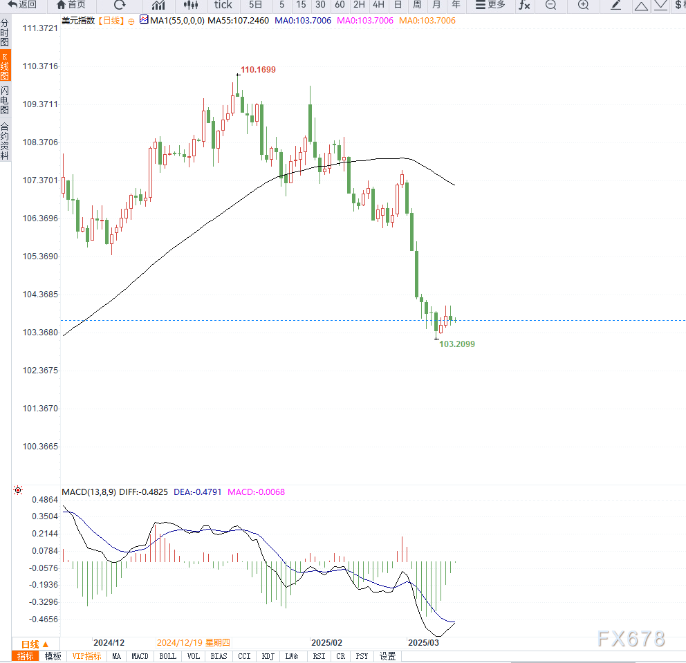Screen dimensions: 686x663
Task: Zoom out with the minus magnifier
Action: pyautogui.click(x=551, y=5)
